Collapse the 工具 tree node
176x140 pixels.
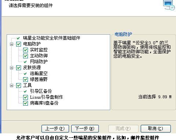pyautogui.click(x=12, y=85)
